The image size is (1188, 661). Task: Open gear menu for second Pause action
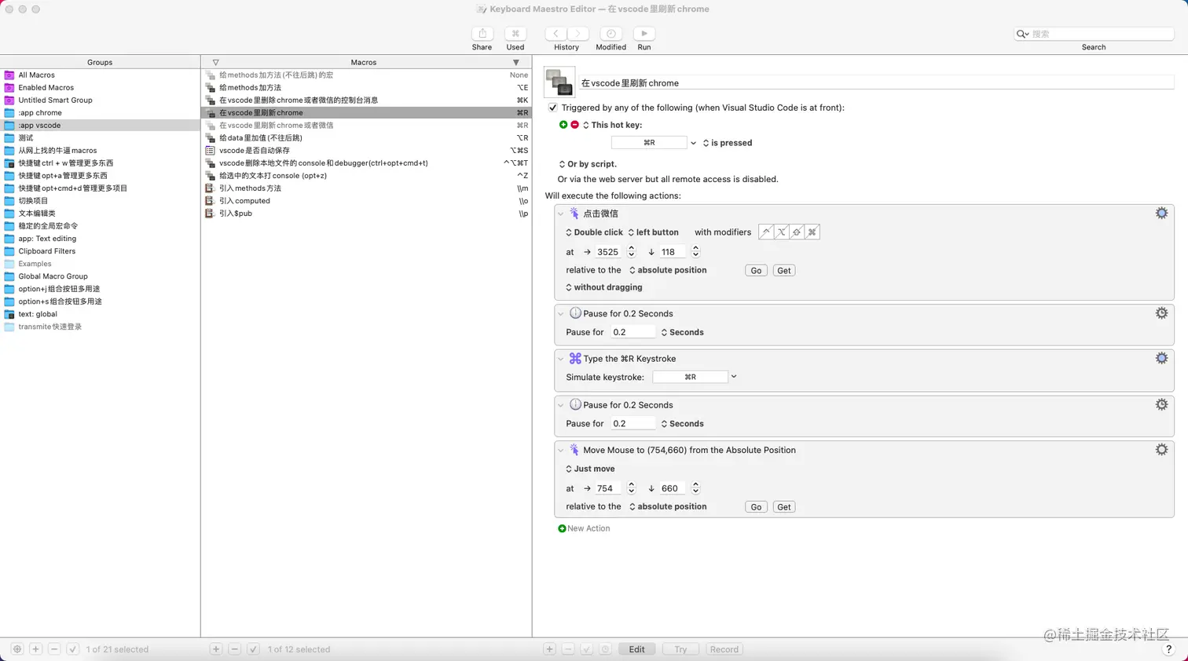pos(1161,404)
